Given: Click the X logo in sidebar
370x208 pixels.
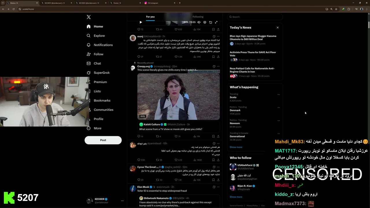Looking at the screenshot, I should coord(89,17).
